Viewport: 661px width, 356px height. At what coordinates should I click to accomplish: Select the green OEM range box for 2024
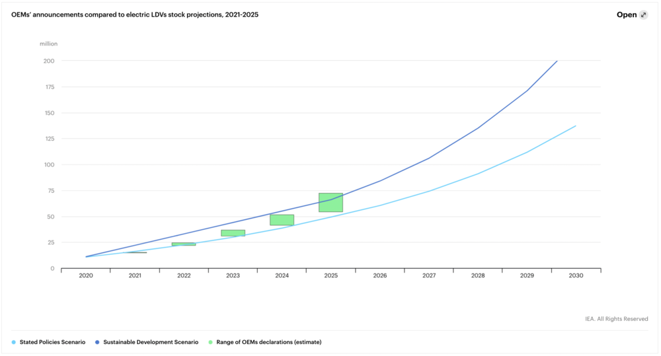[282, 220]
